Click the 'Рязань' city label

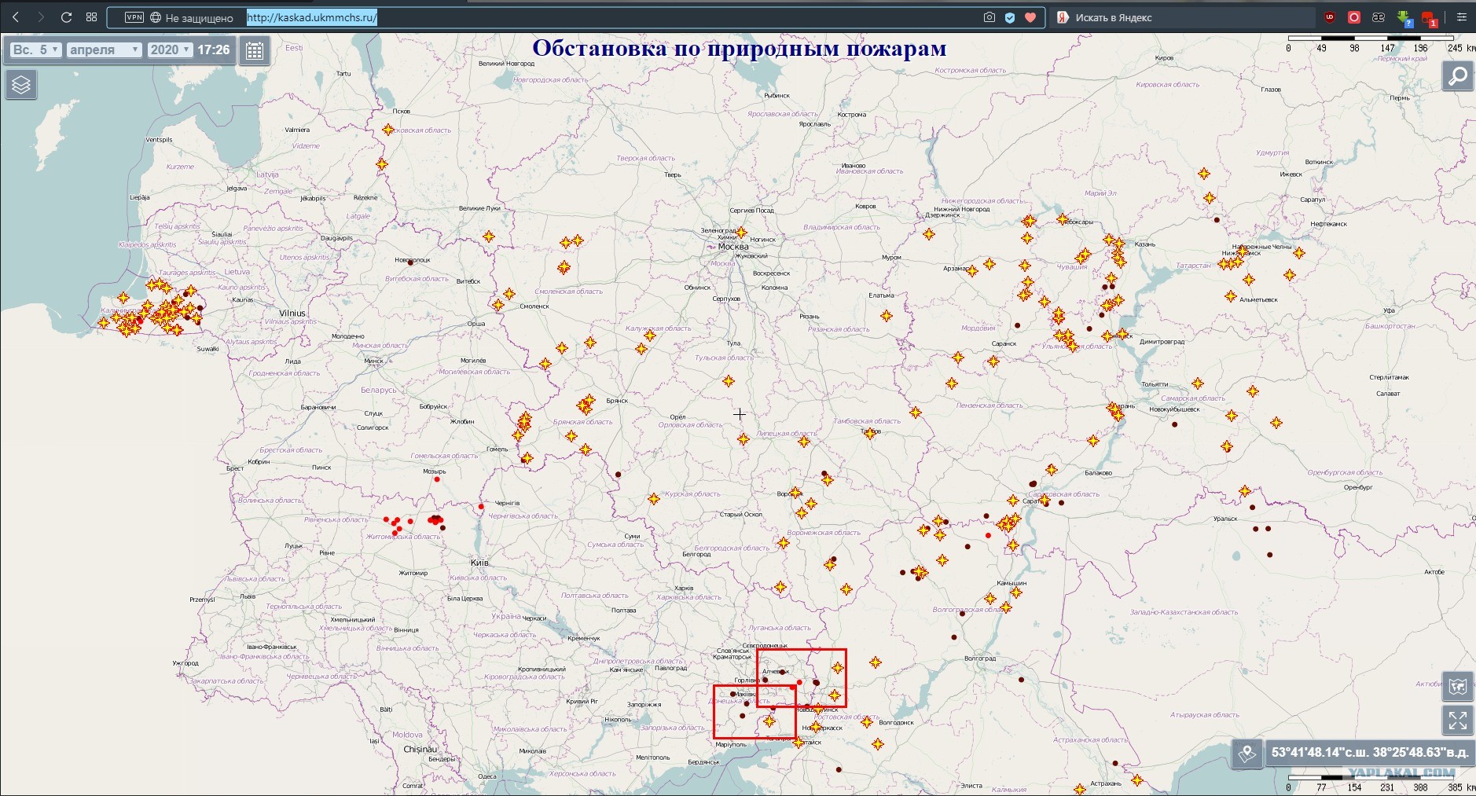pos(809,316)
